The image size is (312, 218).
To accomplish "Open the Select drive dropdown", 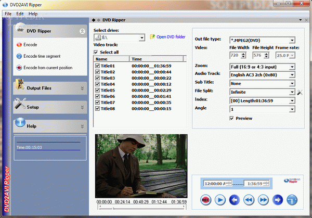I will 142,37.
